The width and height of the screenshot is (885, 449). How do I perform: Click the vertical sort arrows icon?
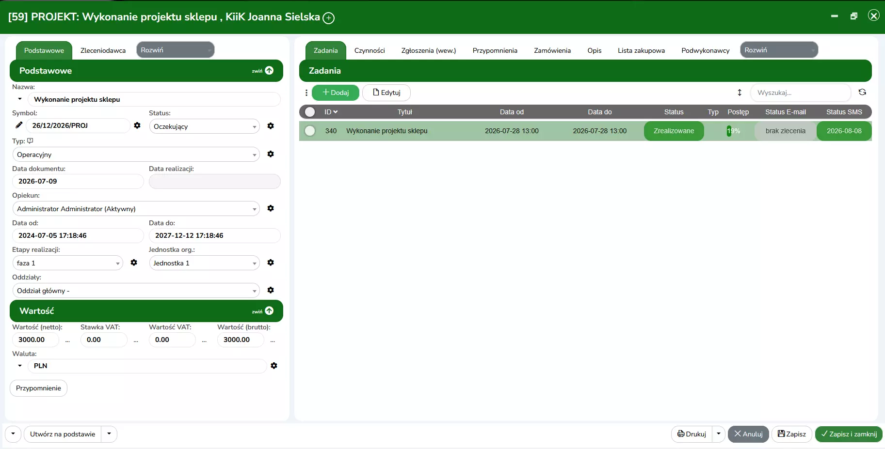(740, 93)
